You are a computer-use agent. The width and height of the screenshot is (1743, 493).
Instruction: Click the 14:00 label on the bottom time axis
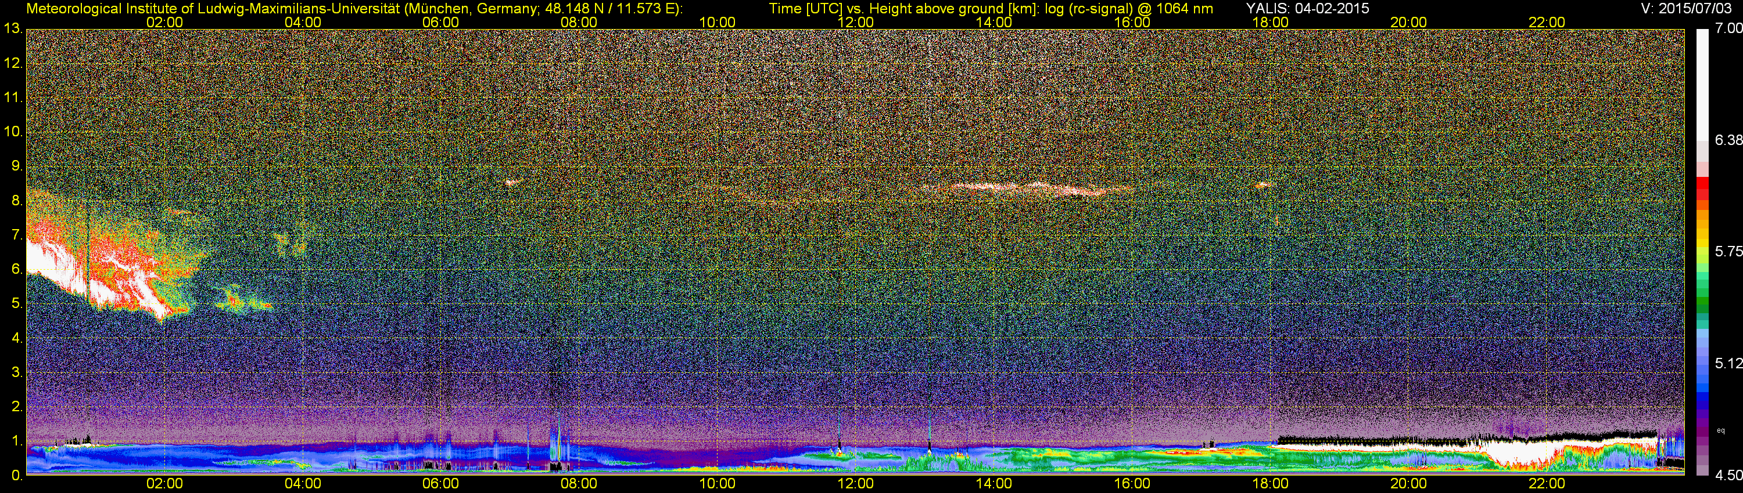coord(994,484)
